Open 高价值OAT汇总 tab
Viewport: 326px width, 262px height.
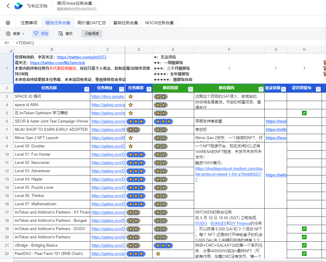point(92,23)
